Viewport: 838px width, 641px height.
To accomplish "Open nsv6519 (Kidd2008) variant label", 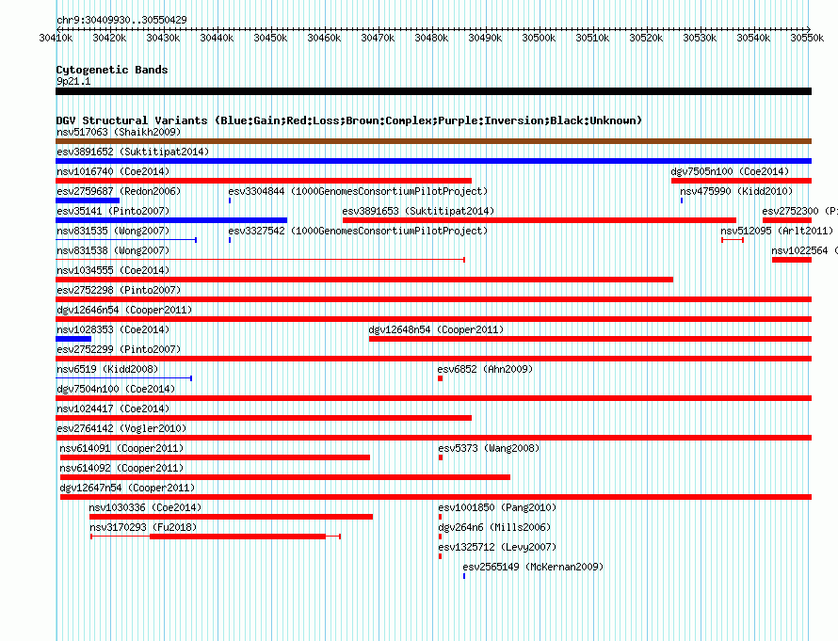I will [107, 369].
